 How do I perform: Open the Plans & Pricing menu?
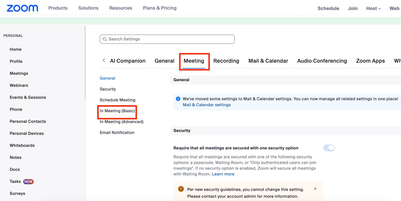159,8
